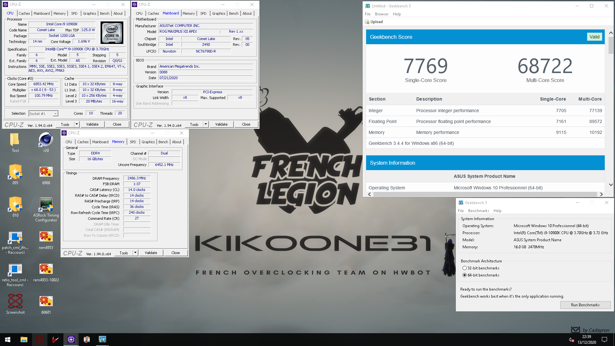Switch to CPU-Z taskbar icon
This screenshot has height=346, width=615.
pos(71,340)
